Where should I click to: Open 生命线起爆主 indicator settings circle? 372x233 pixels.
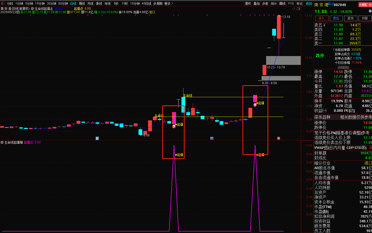(x=32, y=9)
